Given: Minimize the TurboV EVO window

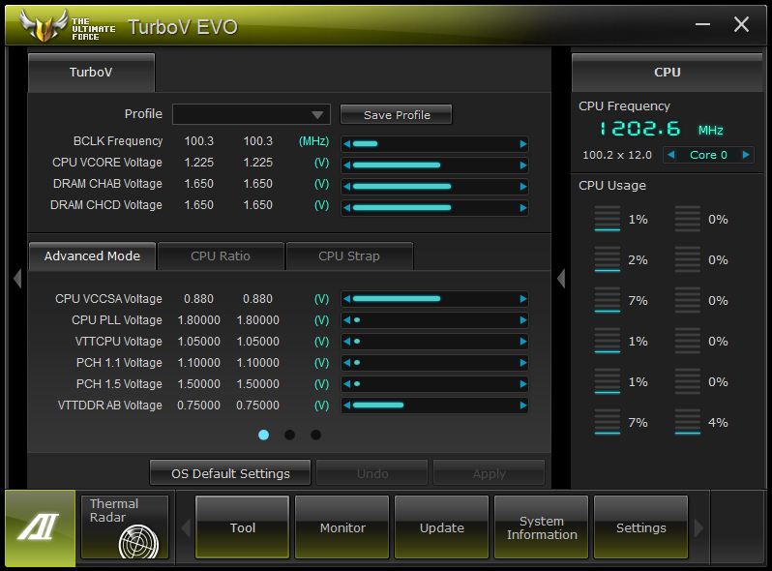Looking at the screenshot, I should coord(702,24).
